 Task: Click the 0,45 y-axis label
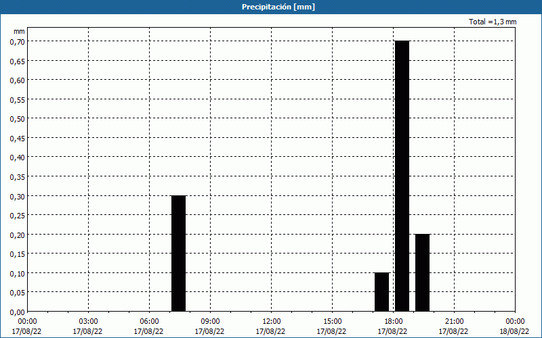click(19, 138)
